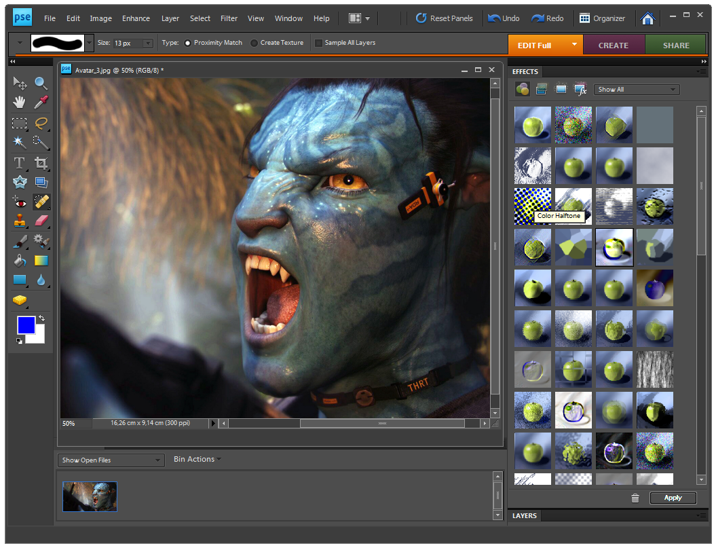Open the Layer menu
Viewport: 714px width, 550px height.
click(170, 18)
